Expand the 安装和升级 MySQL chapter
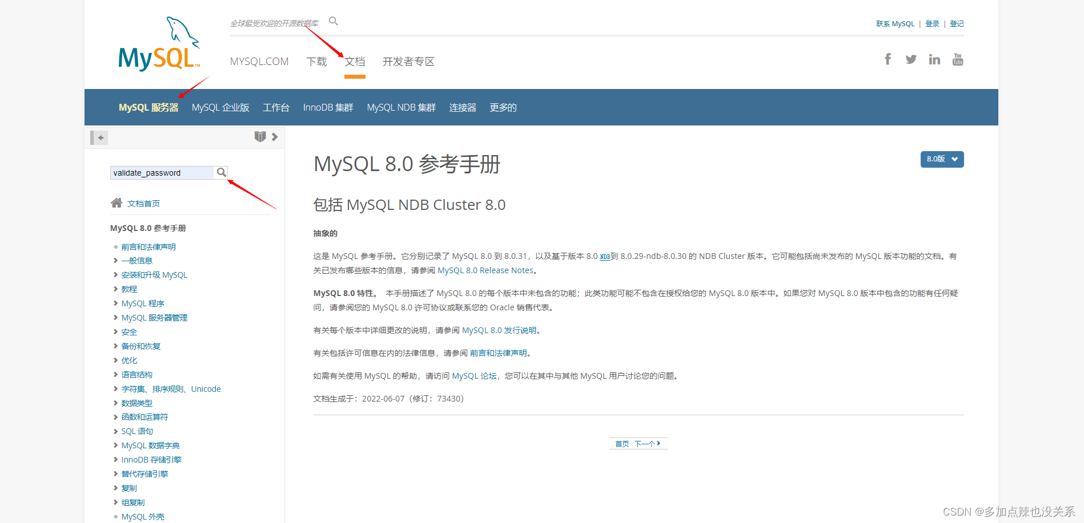 (115, 275)
